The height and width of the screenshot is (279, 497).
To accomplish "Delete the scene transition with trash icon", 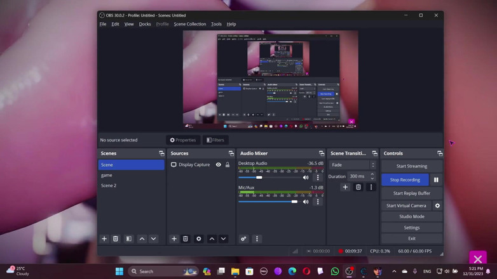I will 358,187.
